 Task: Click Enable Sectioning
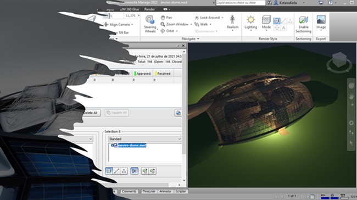[x=303, y=24]
